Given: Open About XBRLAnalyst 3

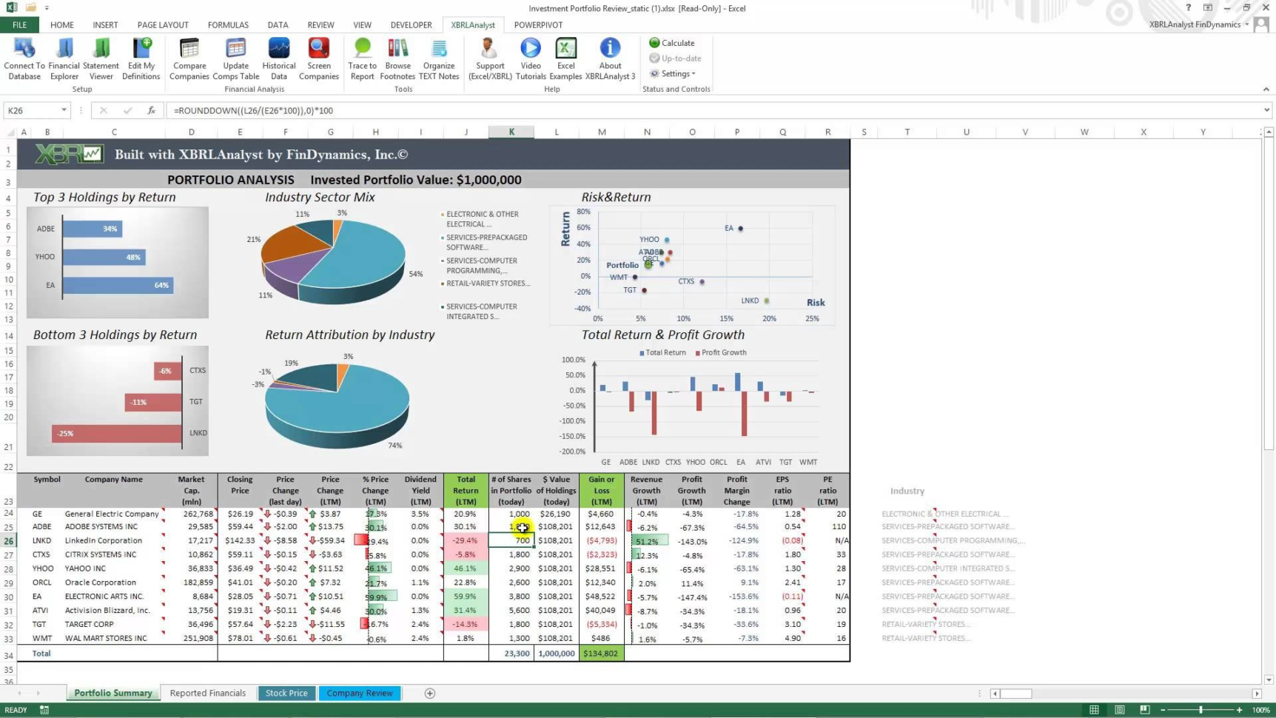Looking at the screenshot, I should pos(610,59).
